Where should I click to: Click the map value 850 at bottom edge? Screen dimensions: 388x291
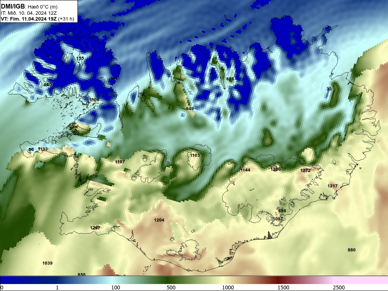tap(81, 274)
